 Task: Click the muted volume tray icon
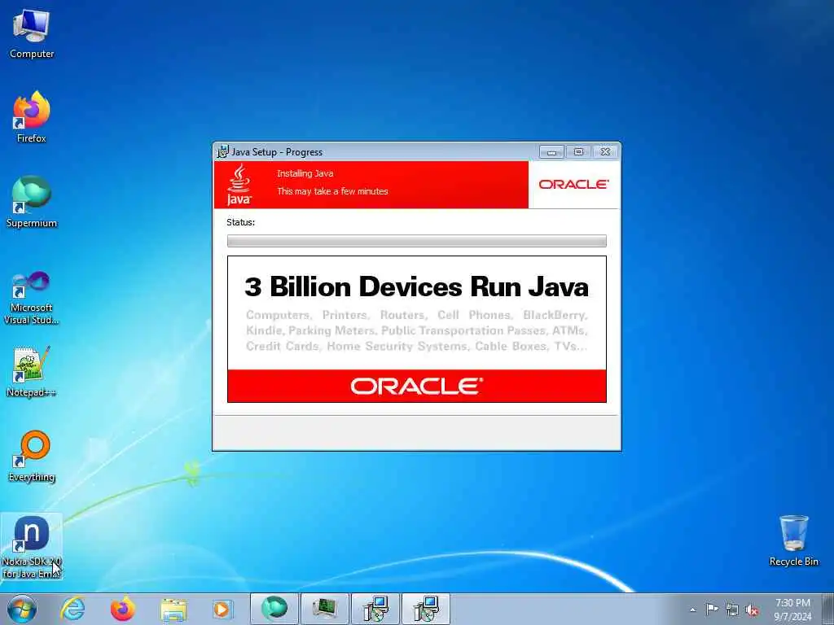752,610
